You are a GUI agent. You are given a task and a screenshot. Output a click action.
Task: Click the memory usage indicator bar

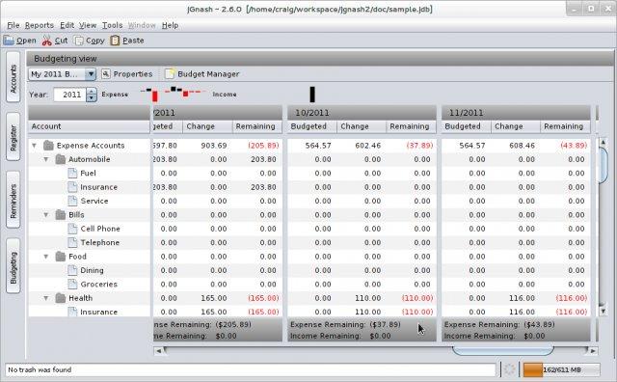(561, 369)
